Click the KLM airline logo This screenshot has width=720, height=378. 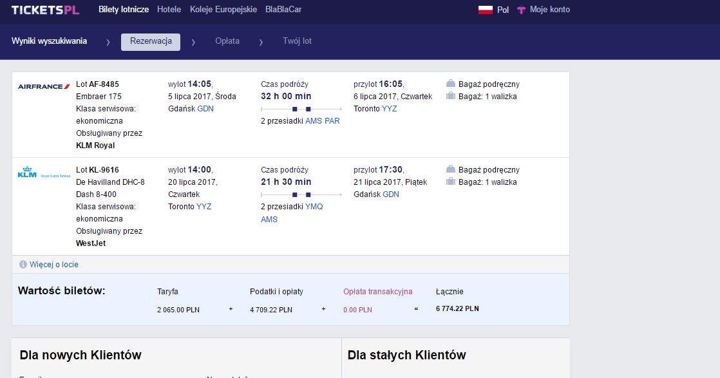(44, 172)
